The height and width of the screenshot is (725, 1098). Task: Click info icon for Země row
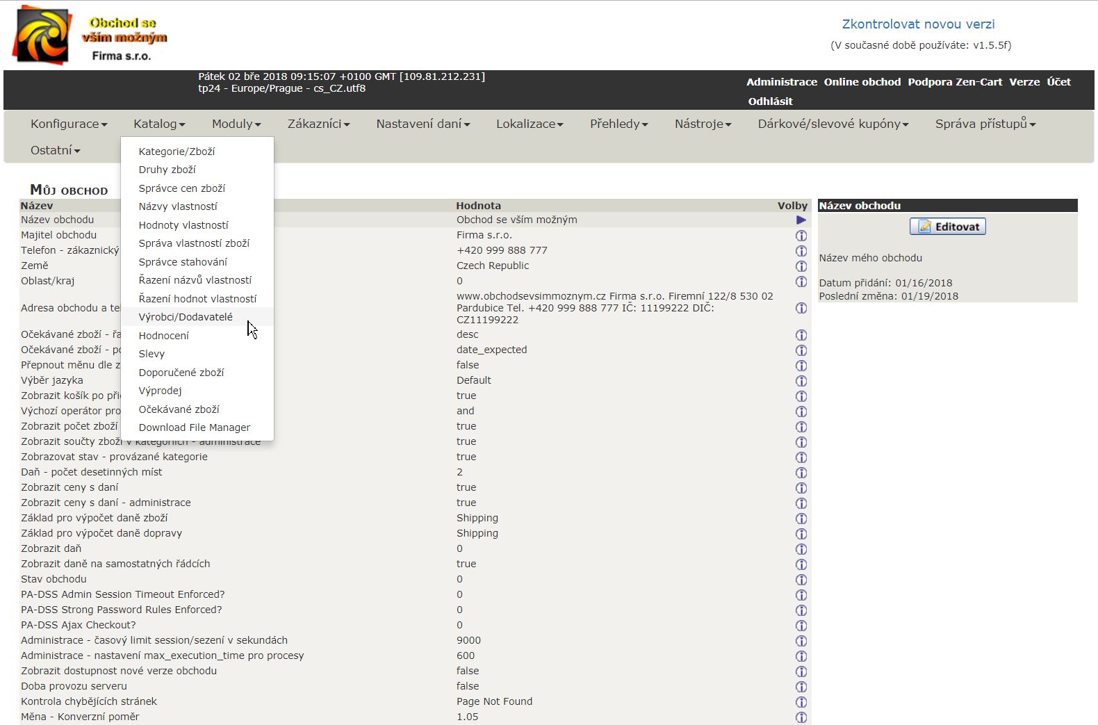point(801,266)
